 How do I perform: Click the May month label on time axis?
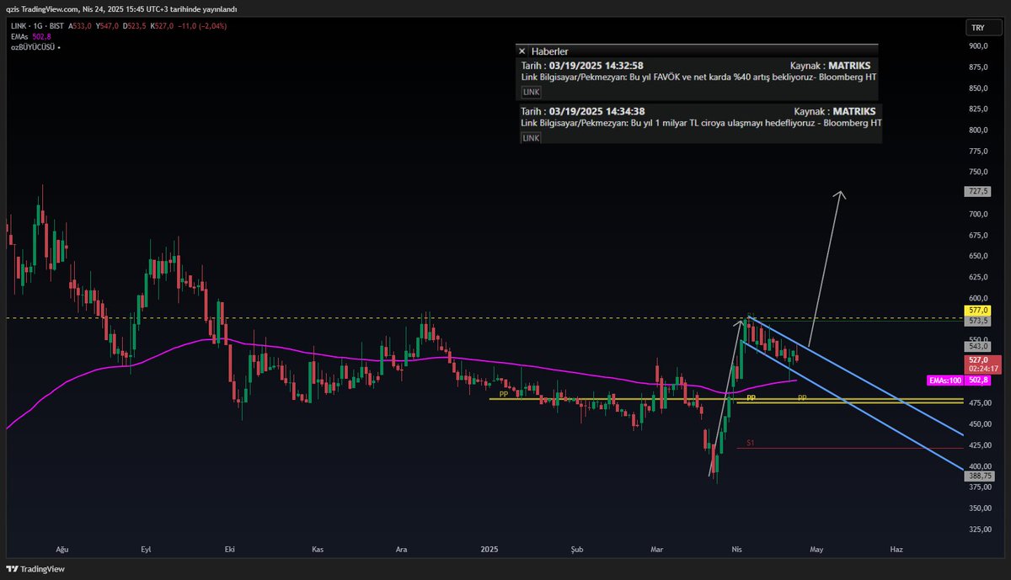point(816,549)
